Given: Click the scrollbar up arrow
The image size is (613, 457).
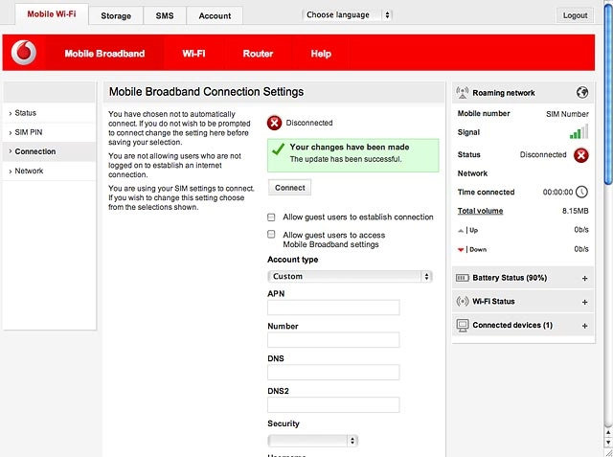Looking at the screenshot, I should pyautogui.click(x=608, y=432).
